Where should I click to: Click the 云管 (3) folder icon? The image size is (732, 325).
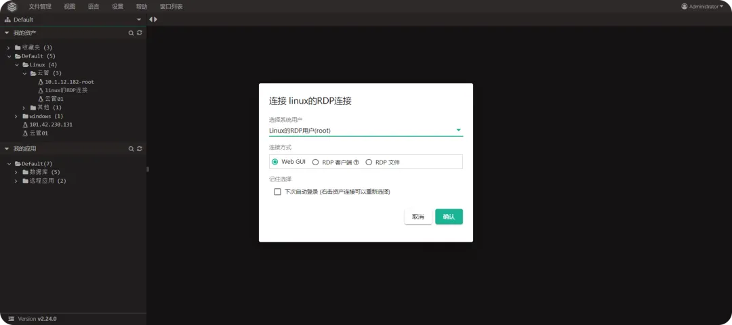(x=33, y=73)
